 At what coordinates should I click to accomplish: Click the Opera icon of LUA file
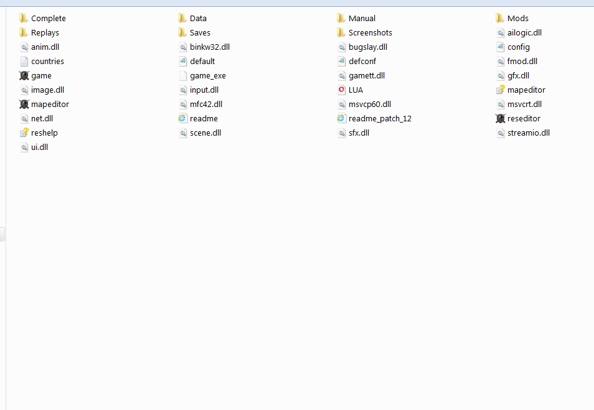[341, 90]
